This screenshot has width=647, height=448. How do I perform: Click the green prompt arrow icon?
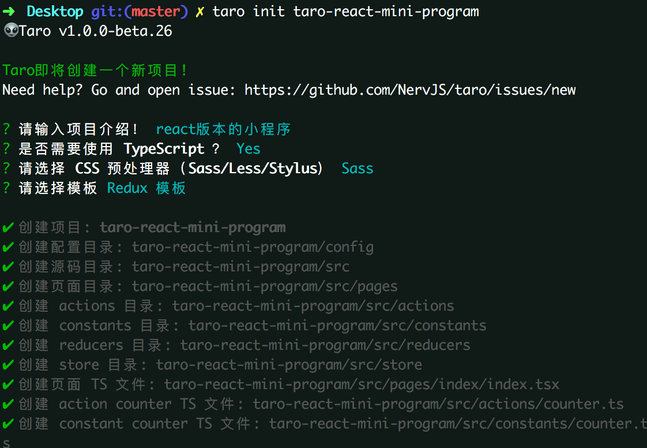[9, 11]
